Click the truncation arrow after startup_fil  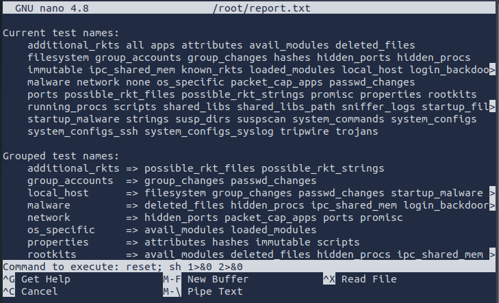[492, 107]
